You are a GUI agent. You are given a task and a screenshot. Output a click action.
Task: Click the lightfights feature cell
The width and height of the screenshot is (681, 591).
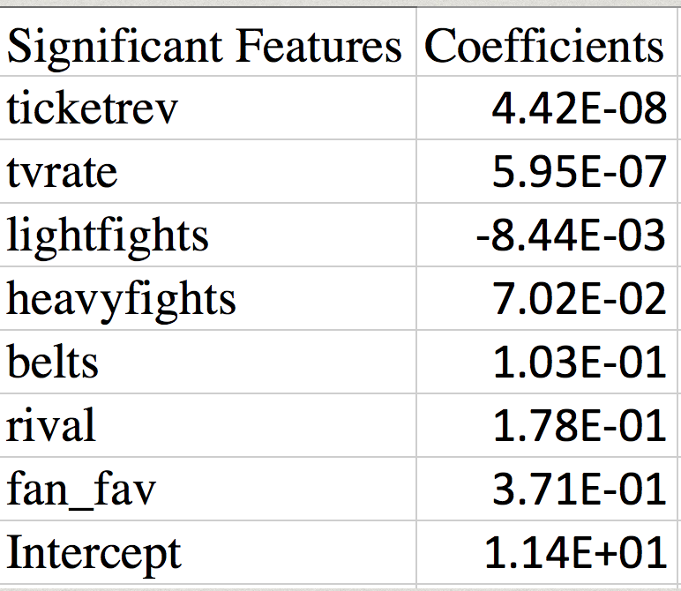[x=108, y=236]
